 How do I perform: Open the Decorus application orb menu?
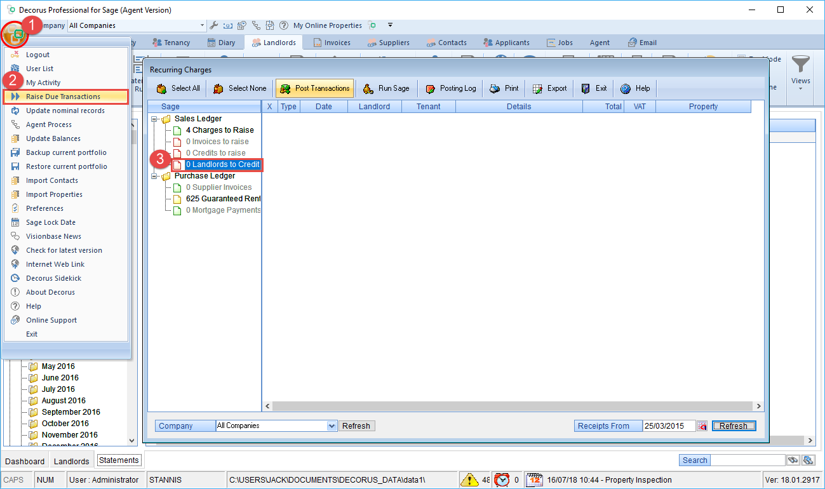[14, 34]
